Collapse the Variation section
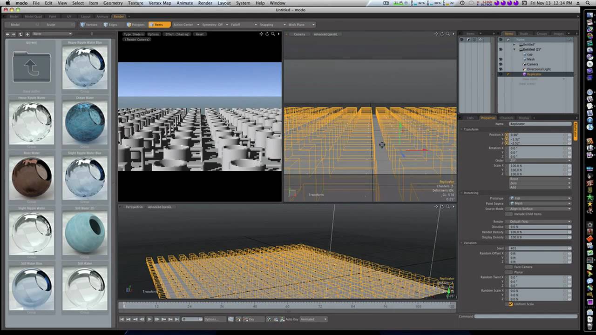 click(x=461, y=243)
